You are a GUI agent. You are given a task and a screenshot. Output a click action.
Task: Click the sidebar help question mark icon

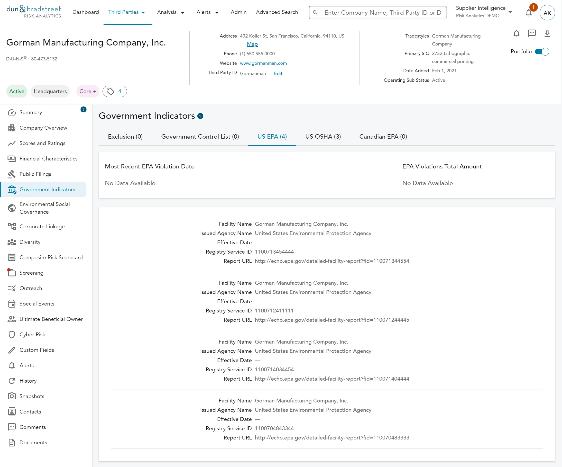84,109
